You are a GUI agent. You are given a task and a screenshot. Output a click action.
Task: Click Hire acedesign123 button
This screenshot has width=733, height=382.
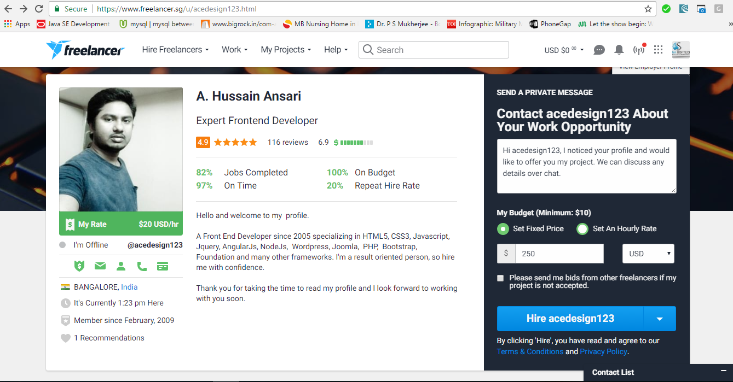click(x=570, y=319)
